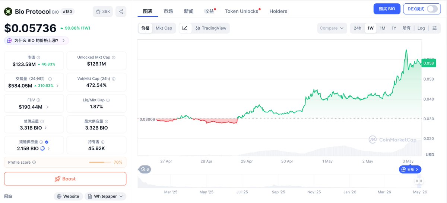The image size is (447, 203).
Task: Switch to the 新闻 tab
Action: pyautogui.click(x=189, y=11)
